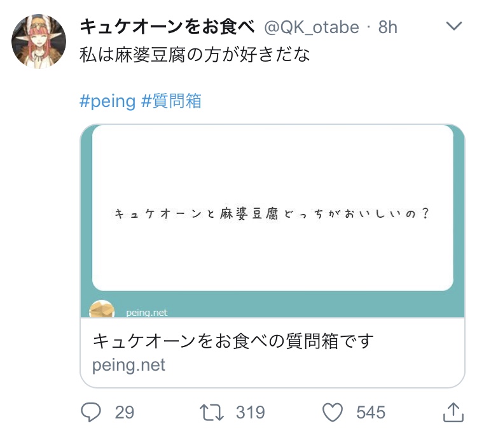Click the like count 545
The width and height of the screenshot is (477, 442).
pos(371,413)
